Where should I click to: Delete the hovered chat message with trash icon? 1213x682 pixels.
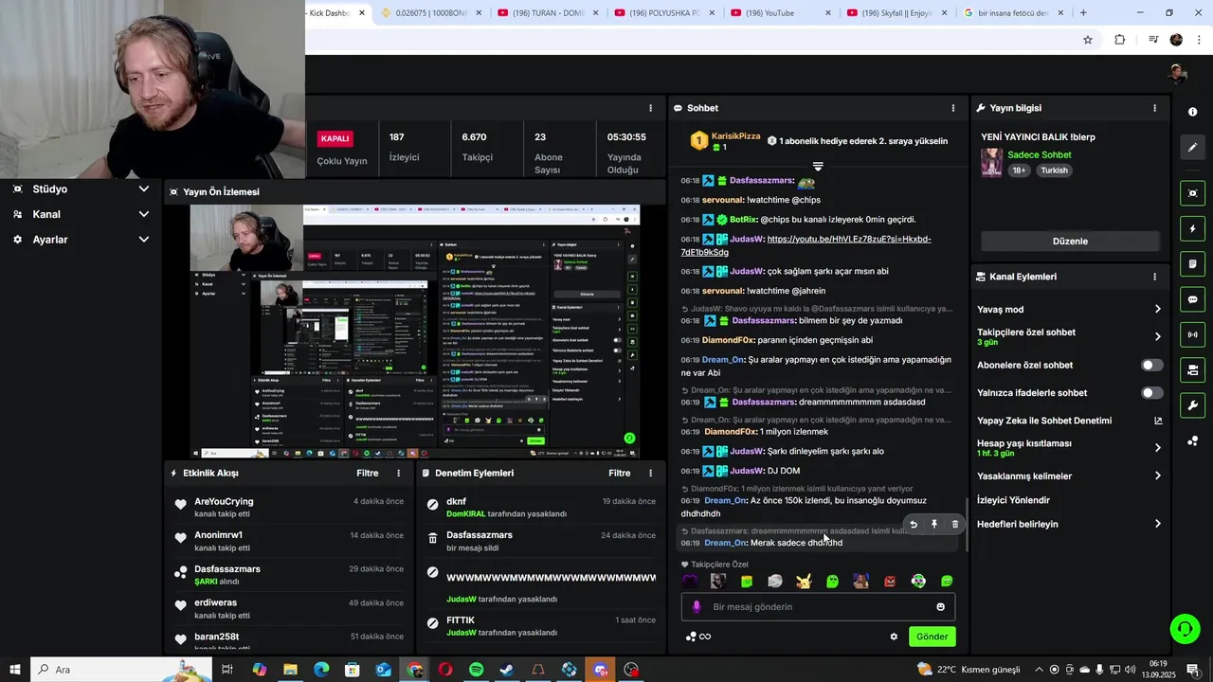954,524
